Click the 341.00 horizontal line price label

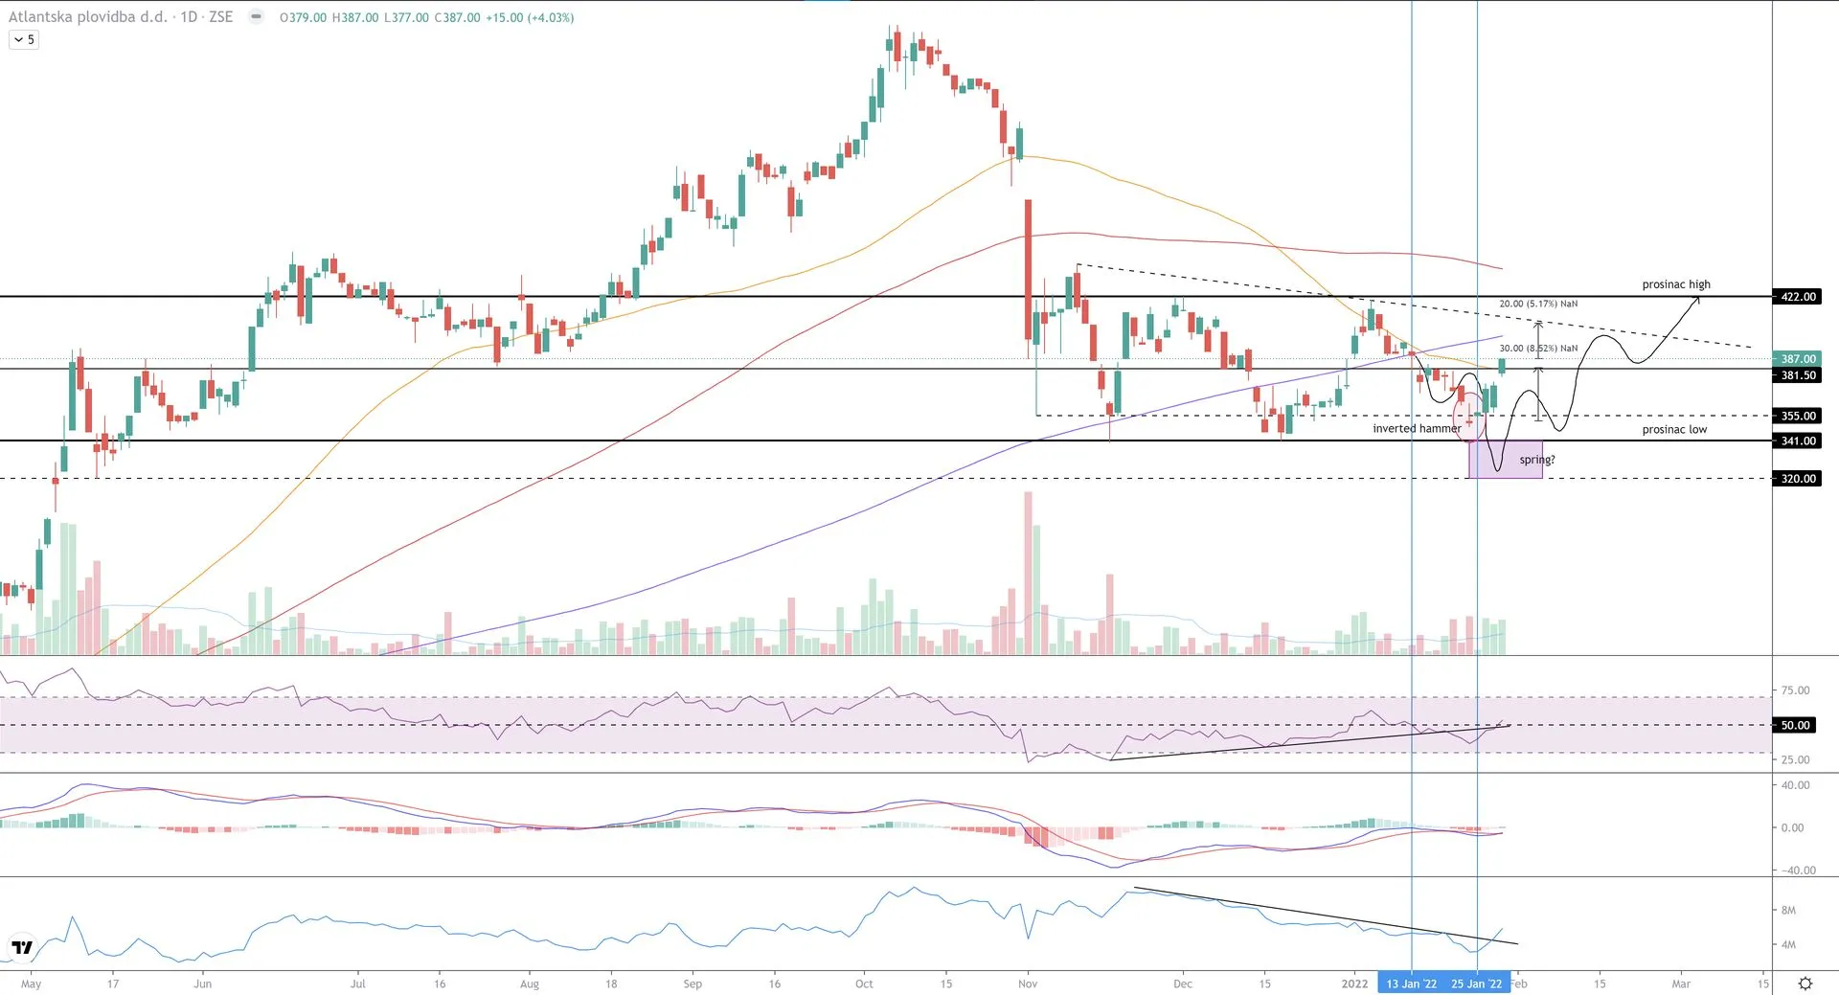point(1798,441)
